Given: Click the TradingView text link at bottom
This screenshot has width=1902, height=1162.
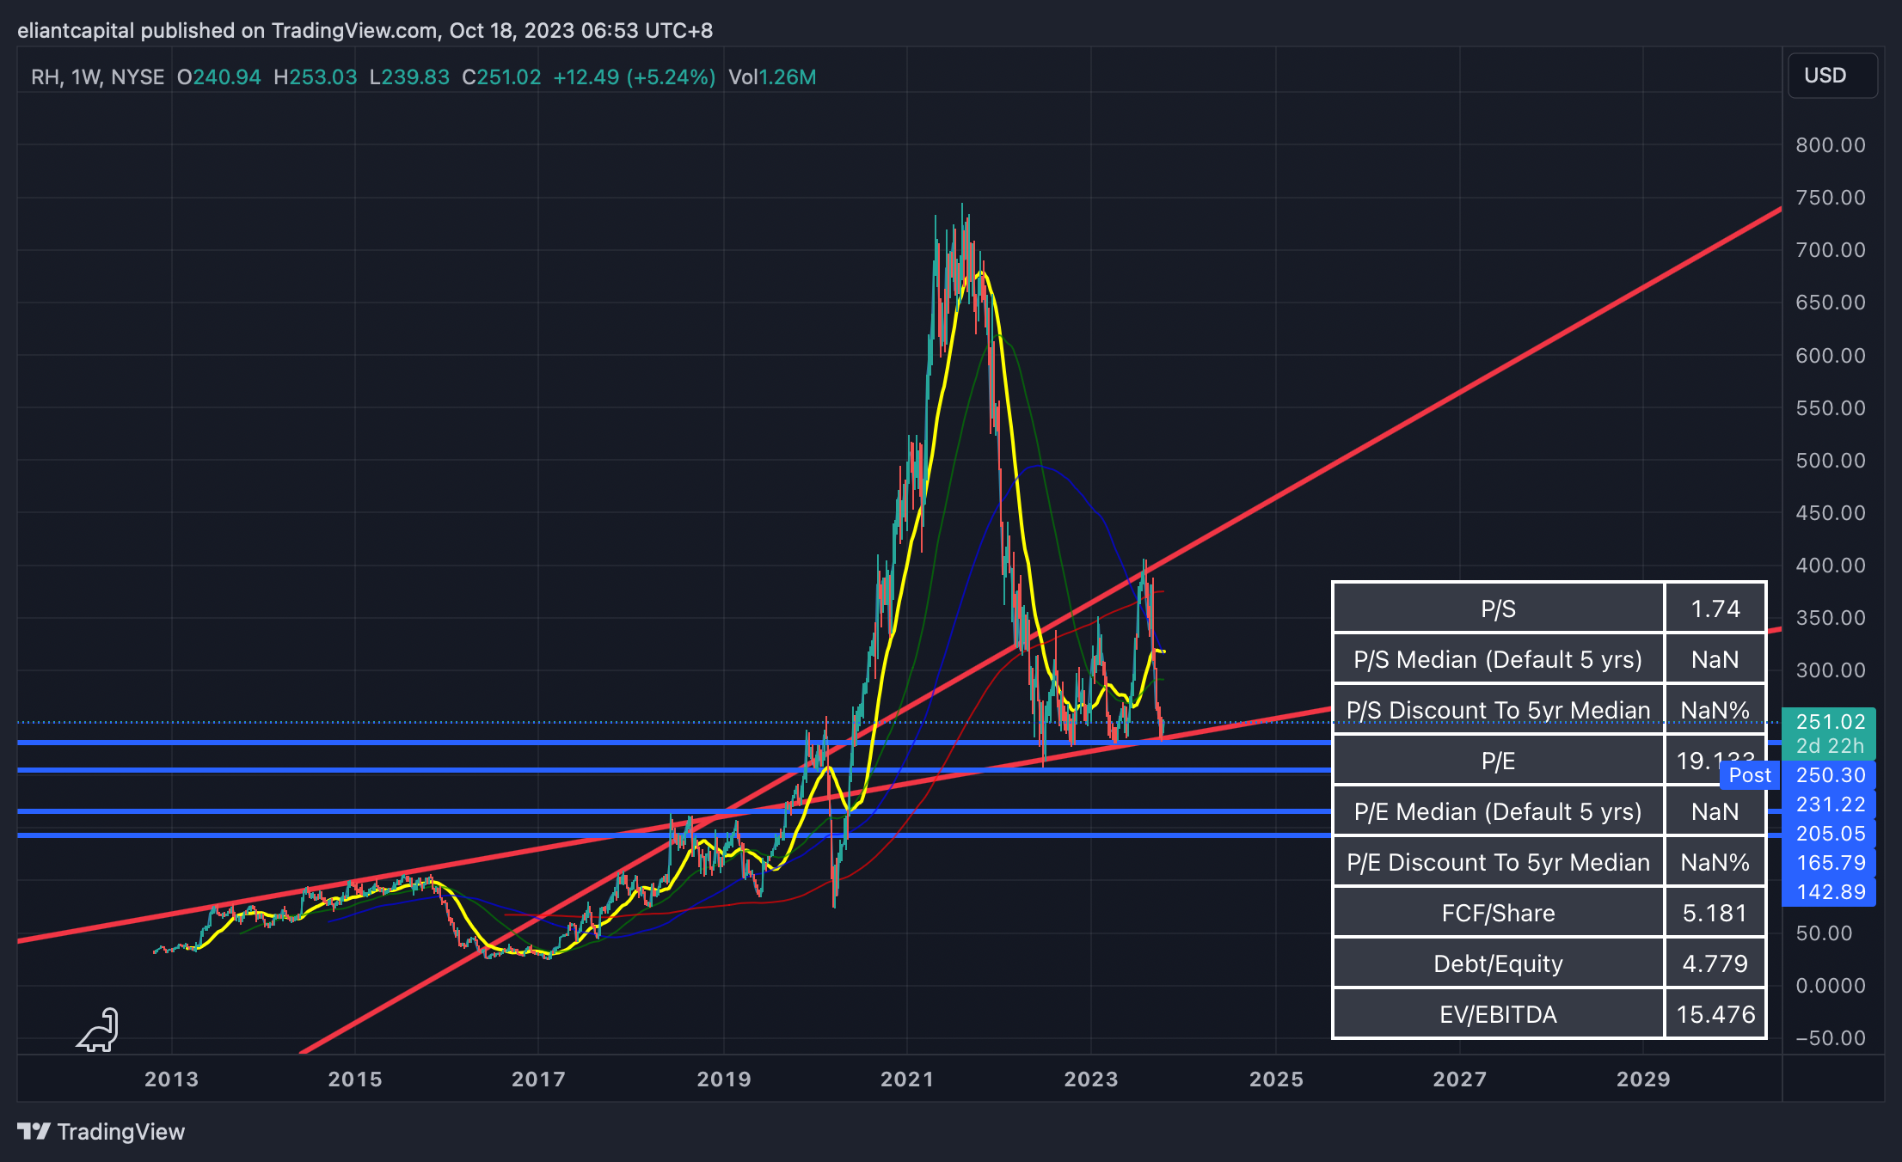Looking at the screenshot, I should 120,1131.
